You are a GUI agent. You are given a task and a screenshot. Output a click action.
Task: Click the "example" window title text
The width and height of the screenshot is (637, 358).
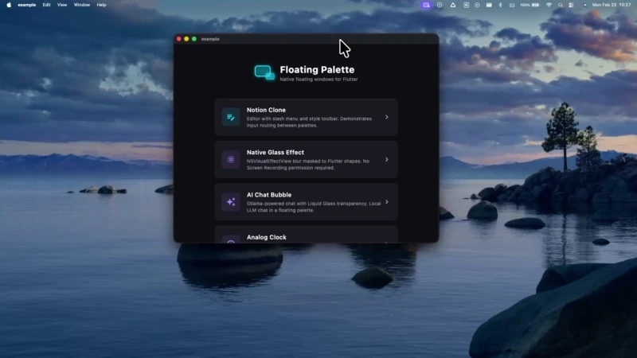point(210,39)
